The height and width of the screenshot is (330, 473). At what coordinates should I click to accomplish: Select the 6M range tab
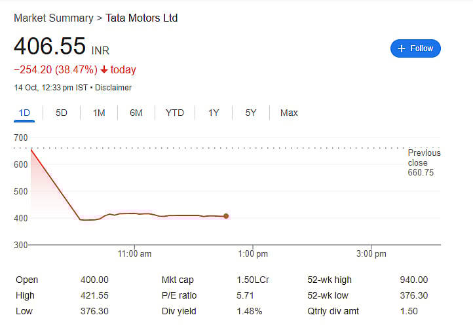coord(136,113)
